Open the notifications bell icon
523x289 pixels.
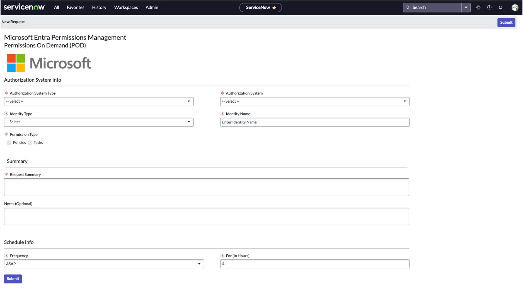click(500, 8)
